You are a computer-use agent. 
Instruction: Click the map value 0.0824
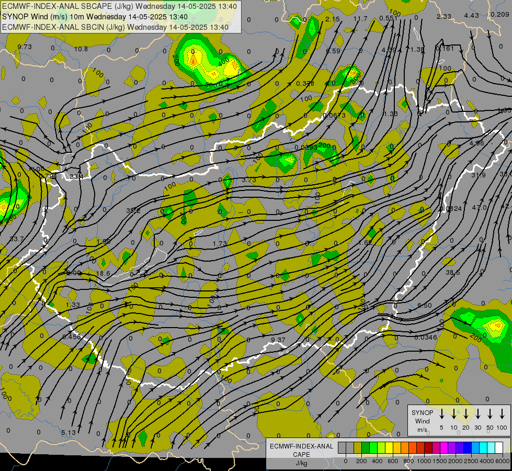451,208
